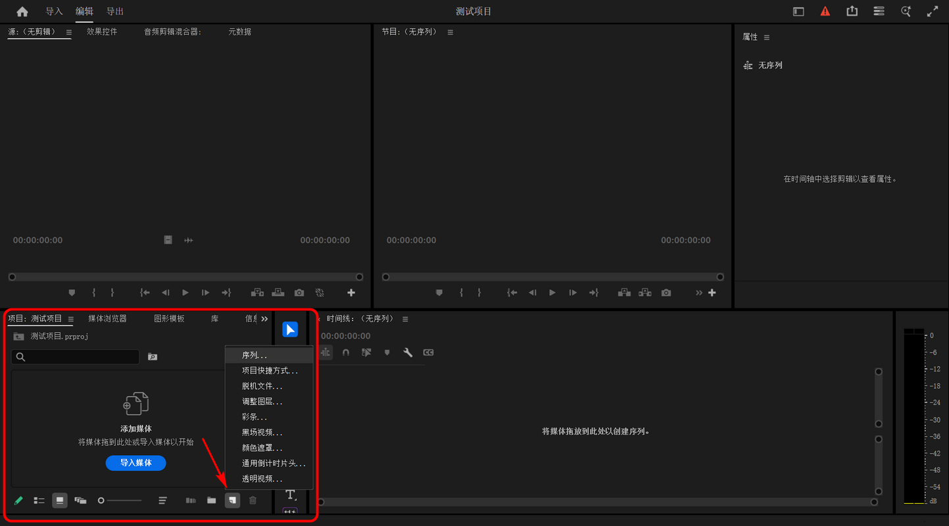This screenshot has height=526, width=949.
Task: Choose 颜色遮罩... from the menu
Action: click(x=269, y=448)
